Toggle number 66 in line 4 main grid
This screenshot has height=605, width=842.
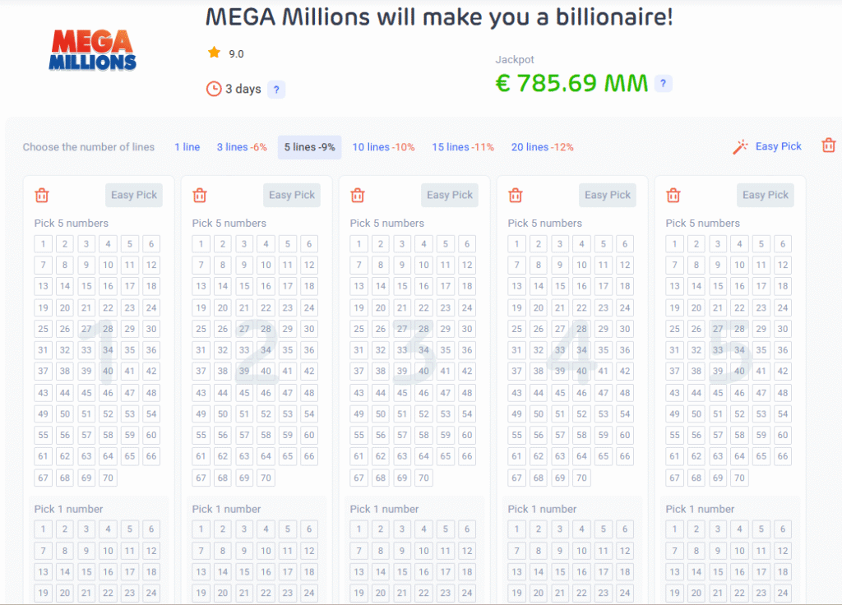(x=625, y=456)
